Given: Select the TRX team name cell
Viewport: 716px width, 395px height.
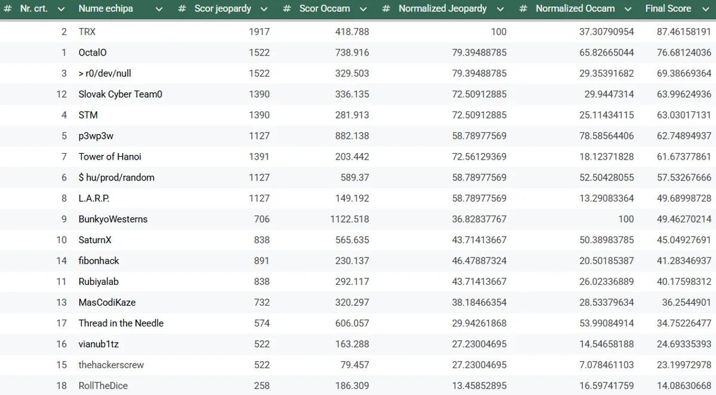Looking at the screenshot, I should pos(87,32).
